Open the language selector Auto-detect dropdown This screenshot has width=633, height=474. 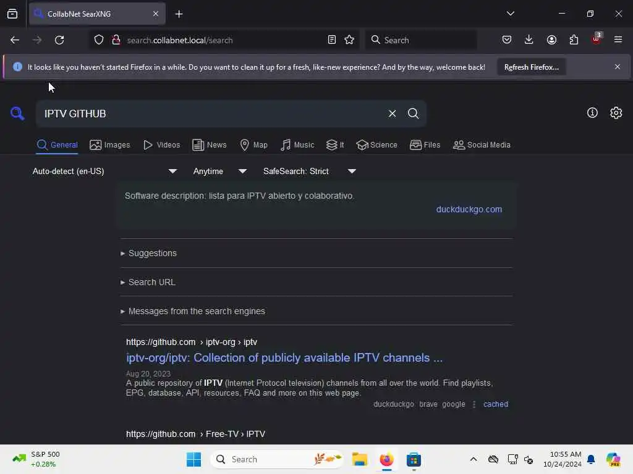[104, 172]
